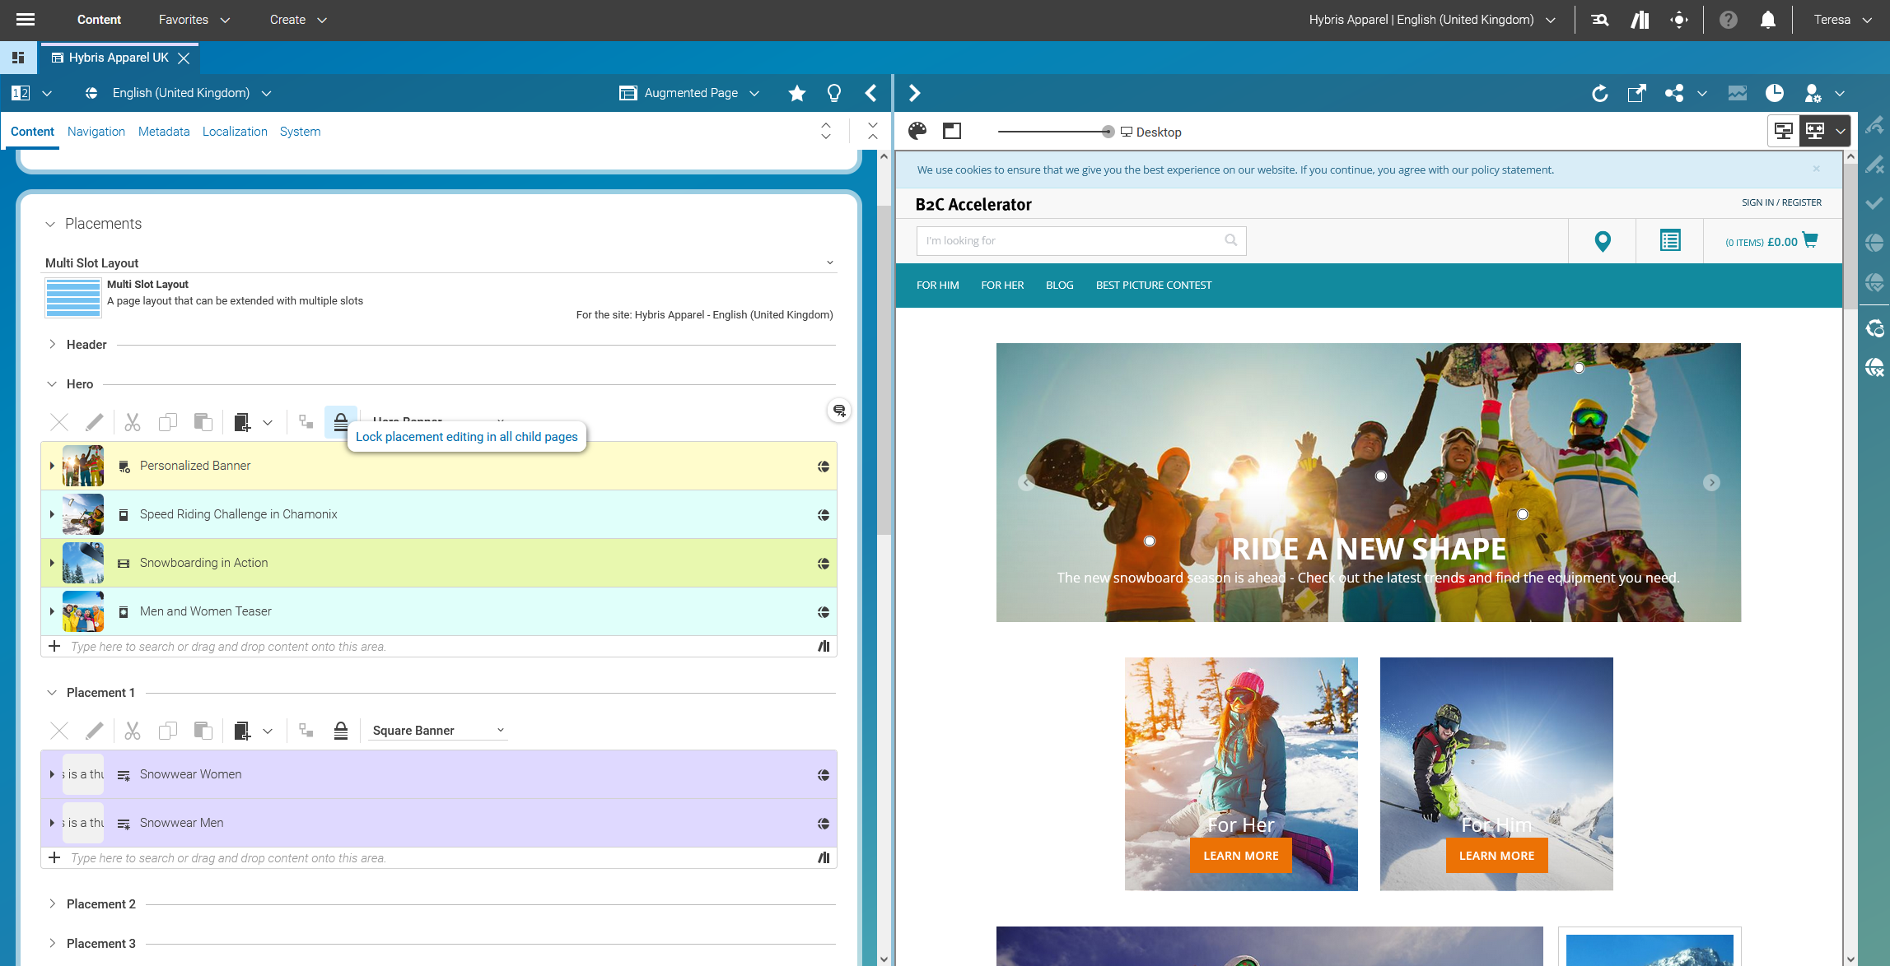Click the edit pencil icon under Placement 1
The width and height of the screenshot is (1890, 966).
(94, 730)
